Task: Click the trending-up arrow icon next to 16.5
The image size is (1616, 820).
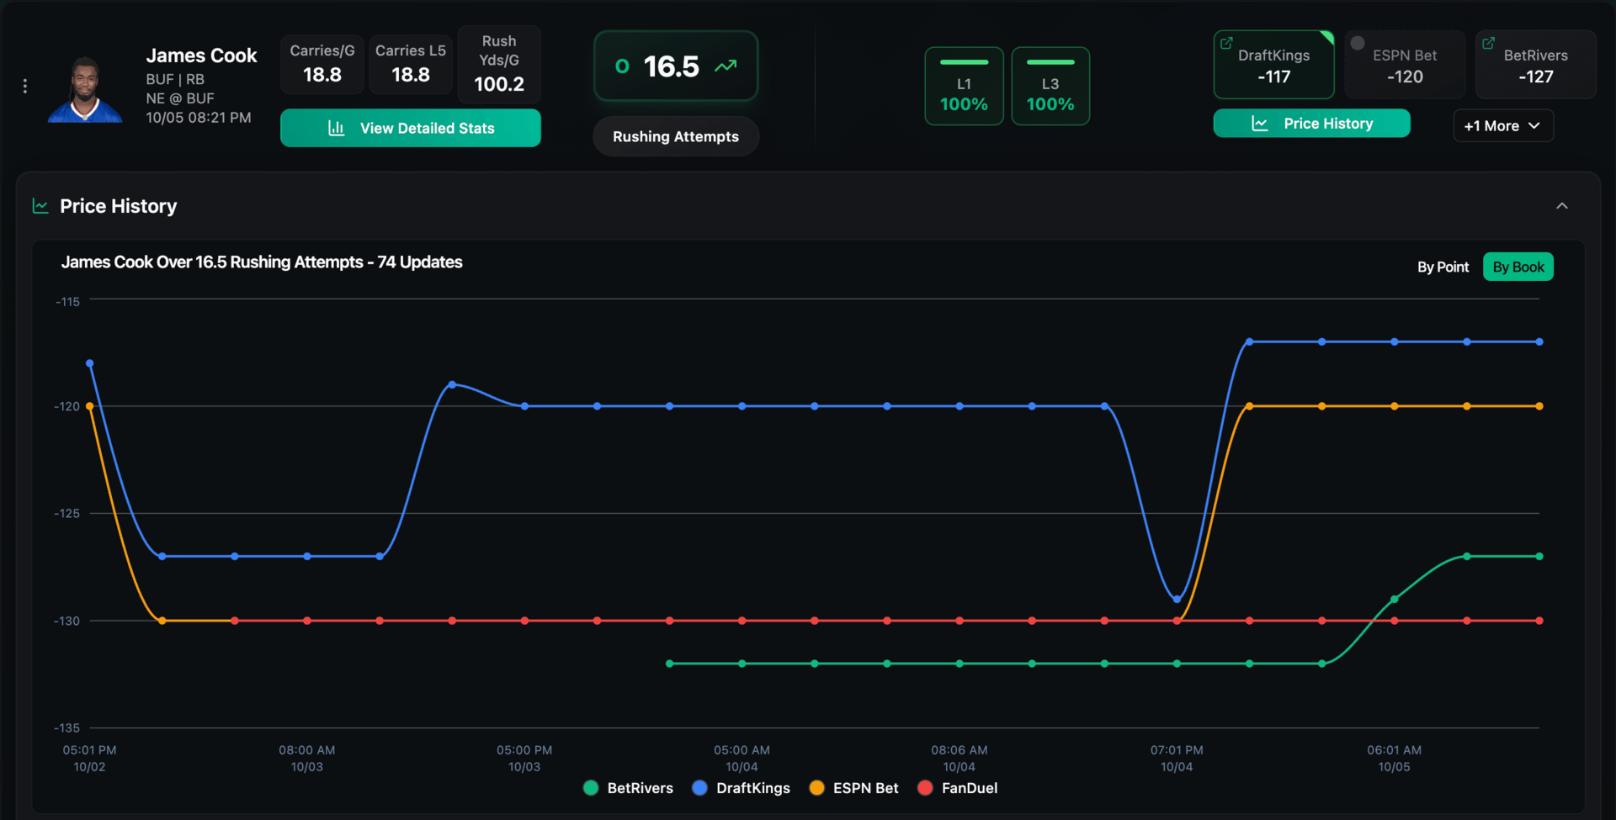Action: pyautogui.click(x=726, y=66)
